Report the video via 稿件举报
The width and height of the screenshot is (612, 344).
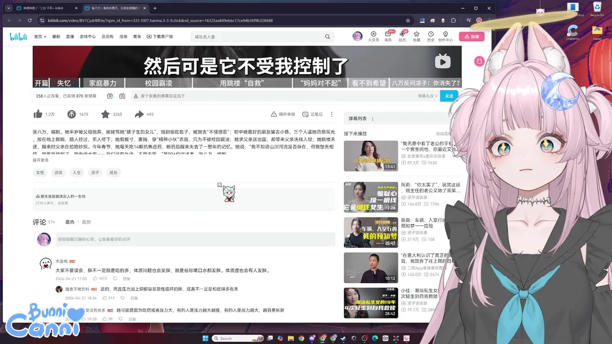coord(283,114)
